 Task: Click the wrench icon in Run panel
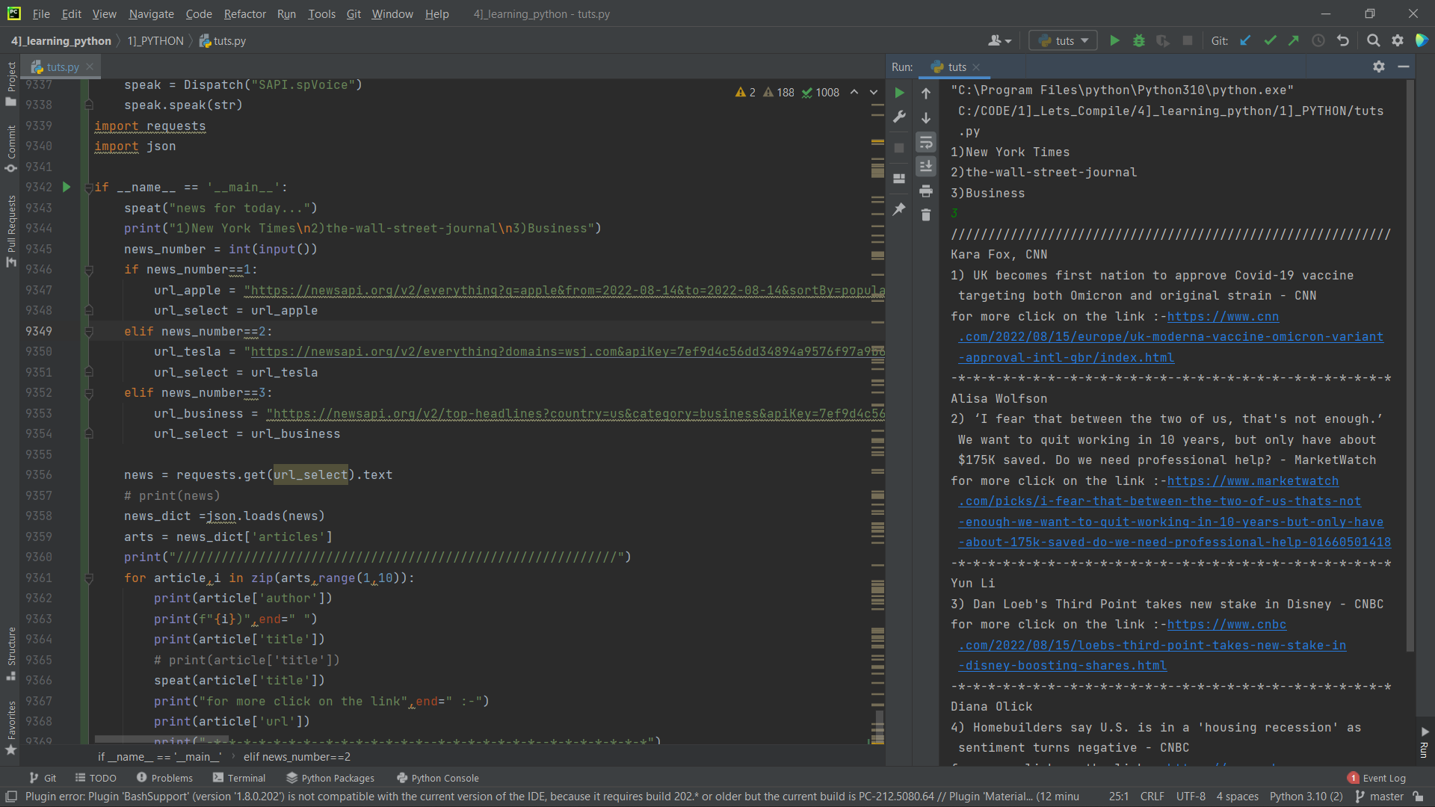click(900, 117)
